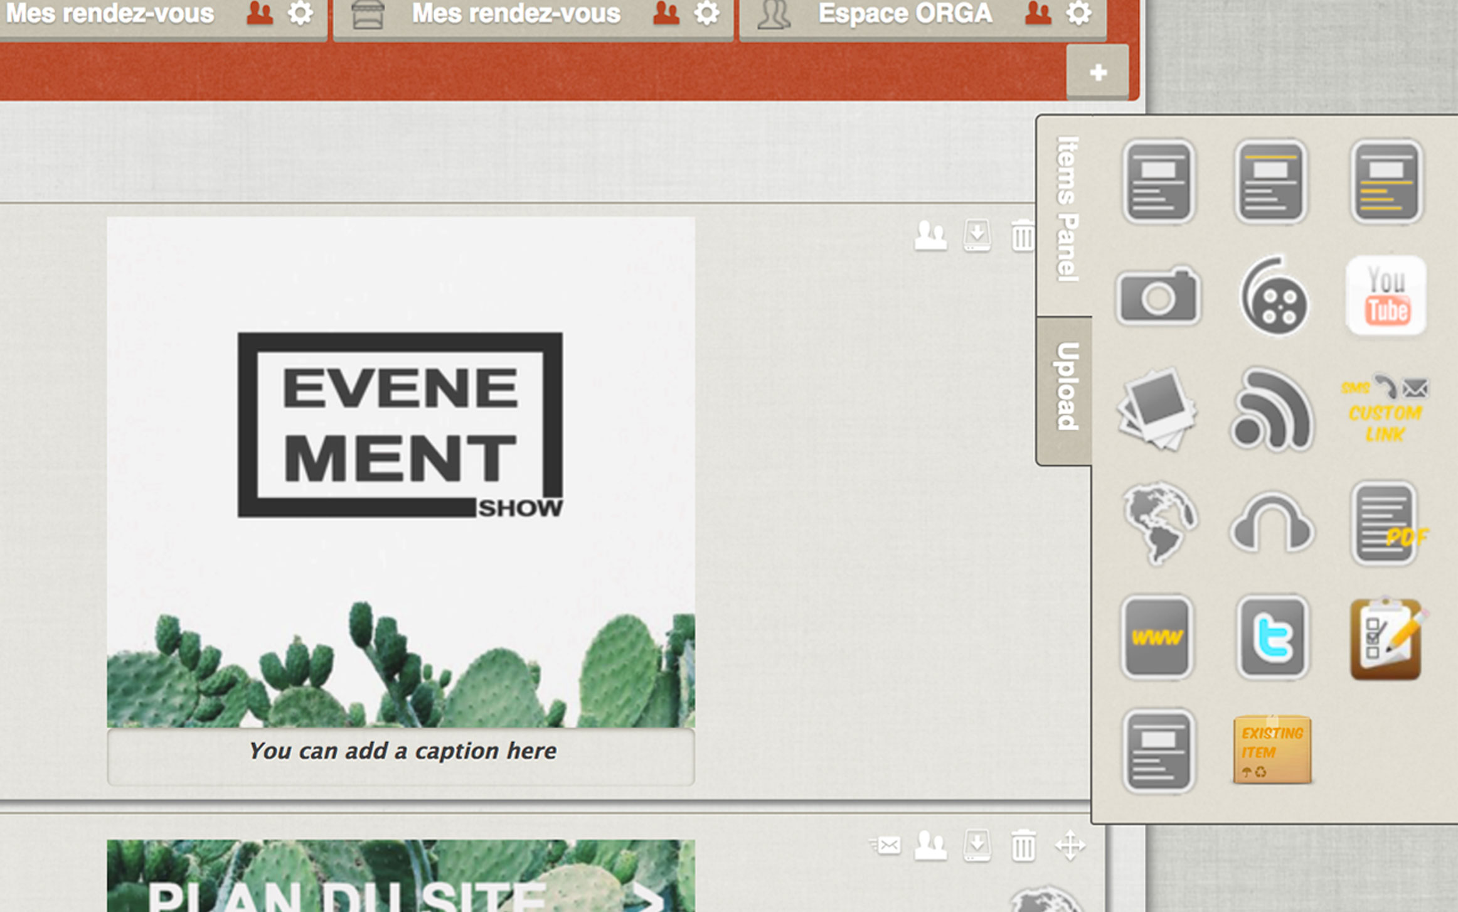The image size is (1458, 912).
Task: Click the camera photo item icon
Action: tap(1157, 296)
